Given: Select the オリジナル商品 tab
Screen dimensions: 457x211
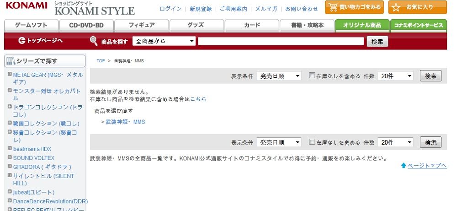Looking at the screenshot, I should (362, 26).
